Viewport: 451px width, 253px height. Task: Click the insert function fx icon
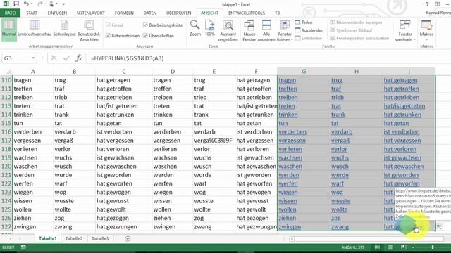(79, 58)
